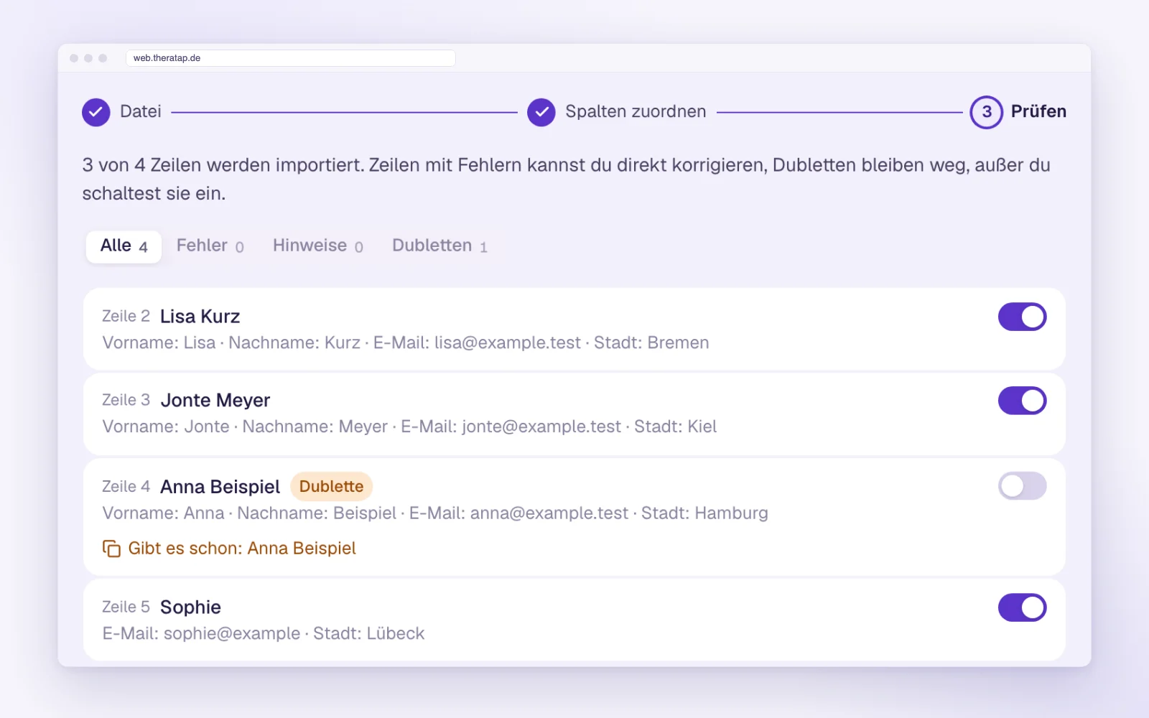Select the Alle 4 tab

(x=124, y=246)
